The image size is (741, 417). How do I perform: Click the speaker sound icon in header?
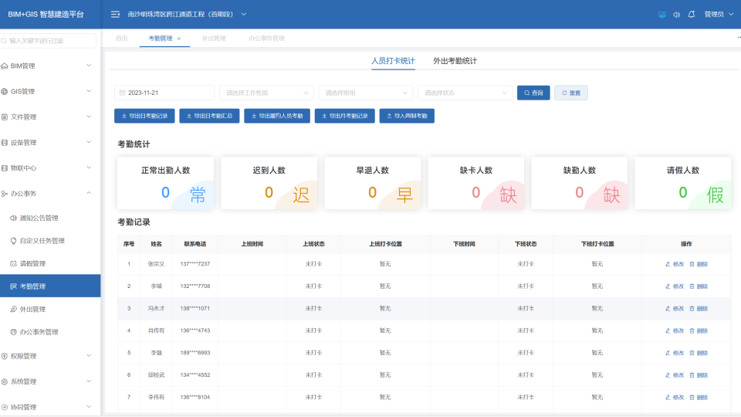tap(676, 14)
